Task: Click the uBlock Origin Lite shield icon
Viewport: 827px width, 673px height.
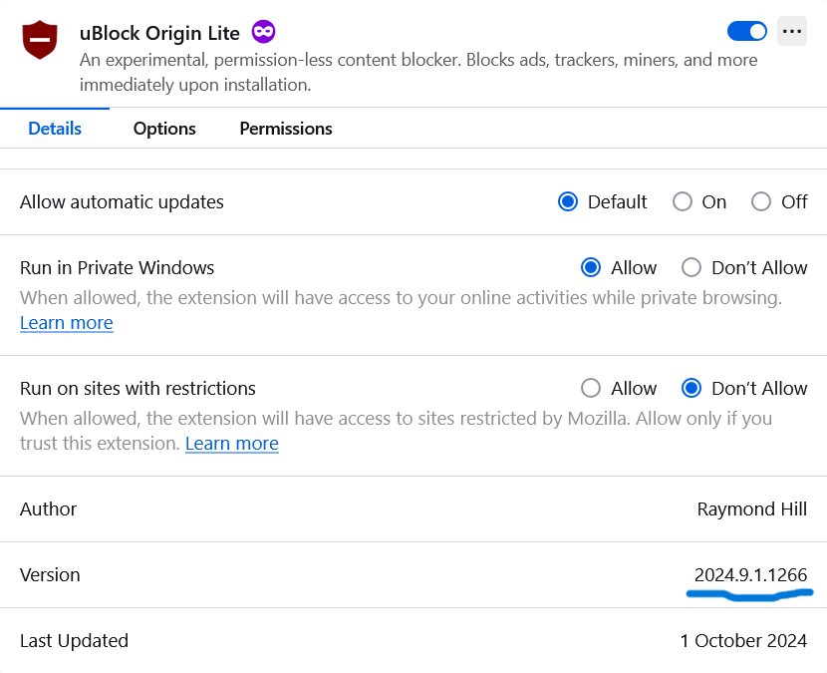Action: (40, 40)
